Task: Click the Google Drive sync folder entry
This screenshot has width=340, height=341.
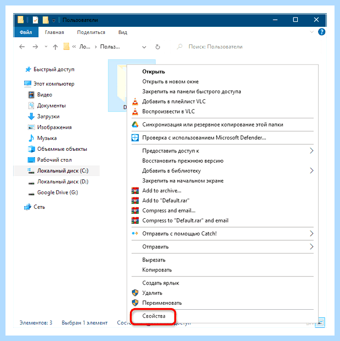Action: tap(223, 124)
